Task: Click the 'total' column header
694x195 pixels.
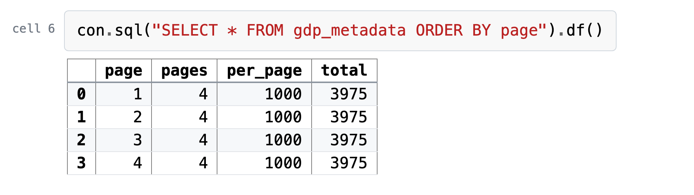Action: point(344,70)
